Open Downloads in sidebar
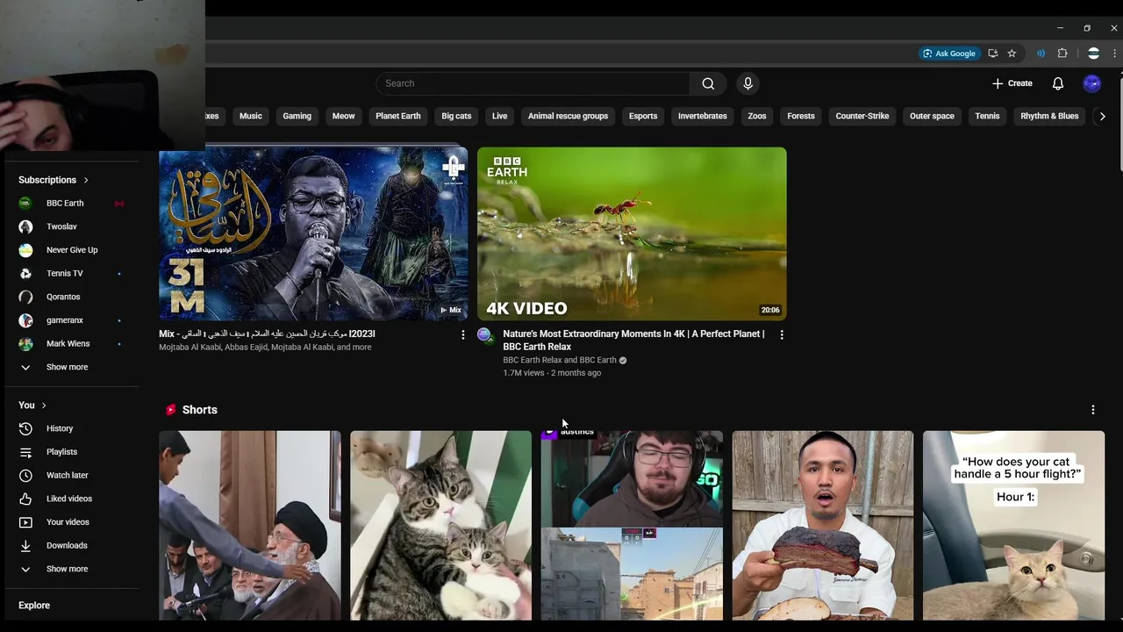 [x=72, y=545]
